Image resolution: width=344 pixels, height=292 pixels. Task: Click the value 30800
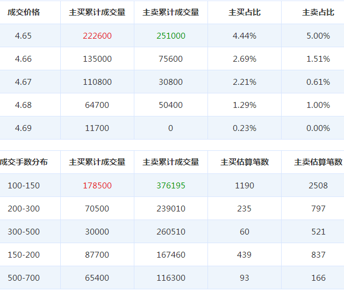pyautogui.click(x=171, y=82)
